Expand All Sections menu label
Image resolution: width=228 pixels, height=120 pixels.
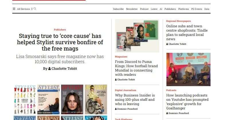23,9
